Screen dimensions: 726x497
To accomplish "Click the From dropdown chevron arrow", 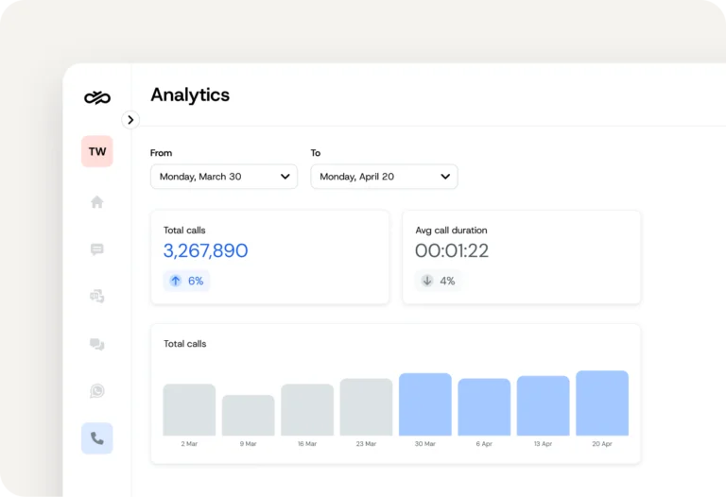I will click(x=285, y=177).
